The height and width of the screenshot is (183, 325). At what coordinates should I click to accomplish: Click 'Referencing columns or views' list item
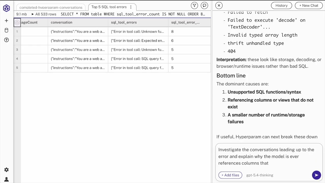[x=270, y=103]
